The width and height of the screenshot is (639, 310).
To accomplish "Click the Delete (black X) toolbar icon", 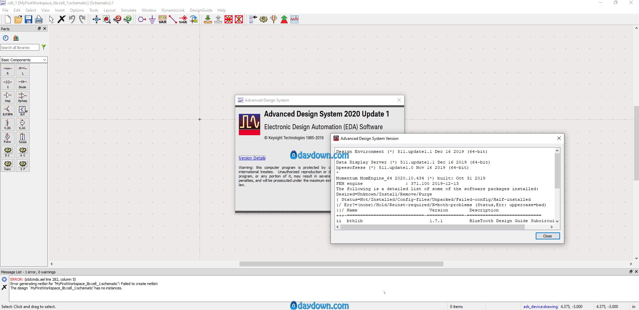I will (x=61, y=19).
